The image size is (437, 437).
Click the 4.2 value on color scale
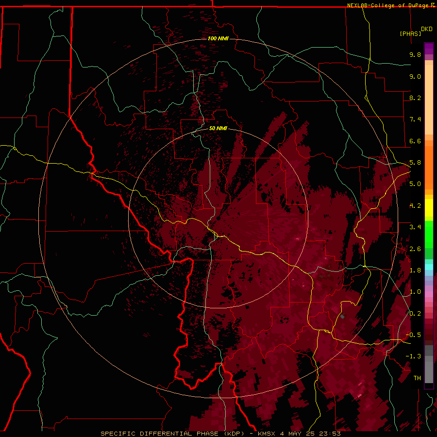(415, 206)
